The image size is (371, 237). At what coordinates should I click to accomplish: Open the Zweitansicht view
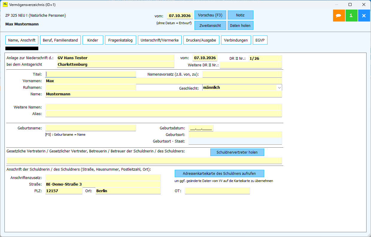click(x=210, y=25)
